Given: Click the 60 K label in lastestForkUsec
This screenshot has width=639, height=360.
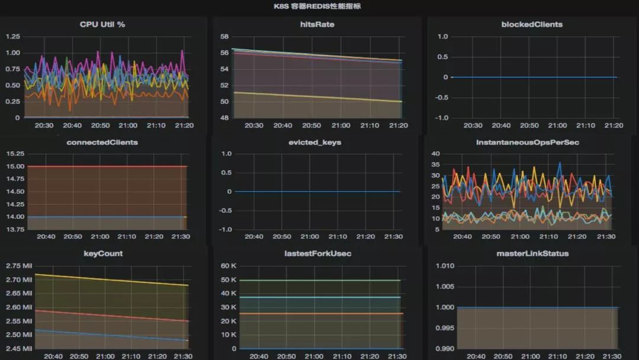Looking at the screenshot, I should (228, 266).
